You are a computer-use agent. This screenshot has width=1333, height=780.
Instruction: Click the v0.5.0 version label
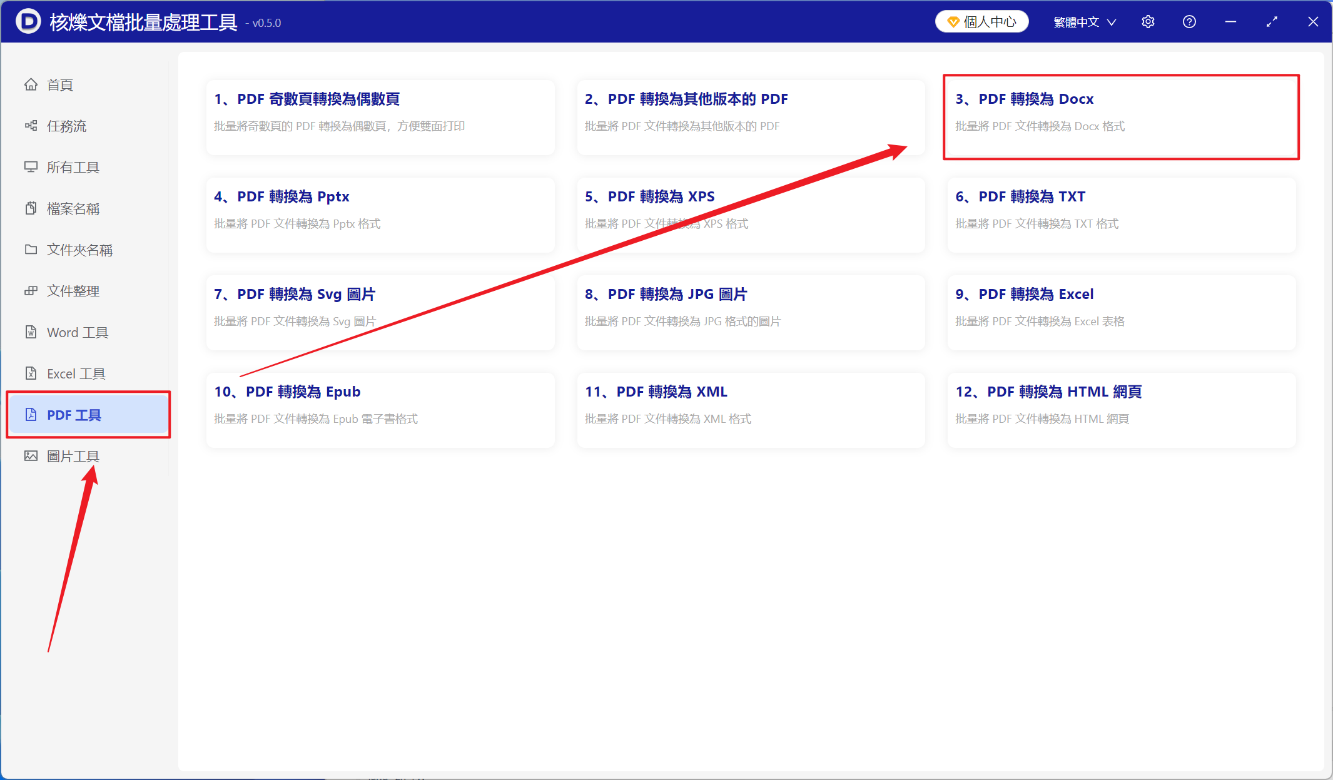pos(263,23)
